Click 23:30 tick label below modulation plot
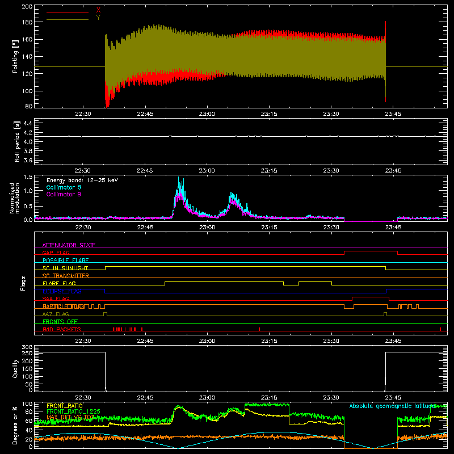Screen dimensions: 454x454 [331, 228]
